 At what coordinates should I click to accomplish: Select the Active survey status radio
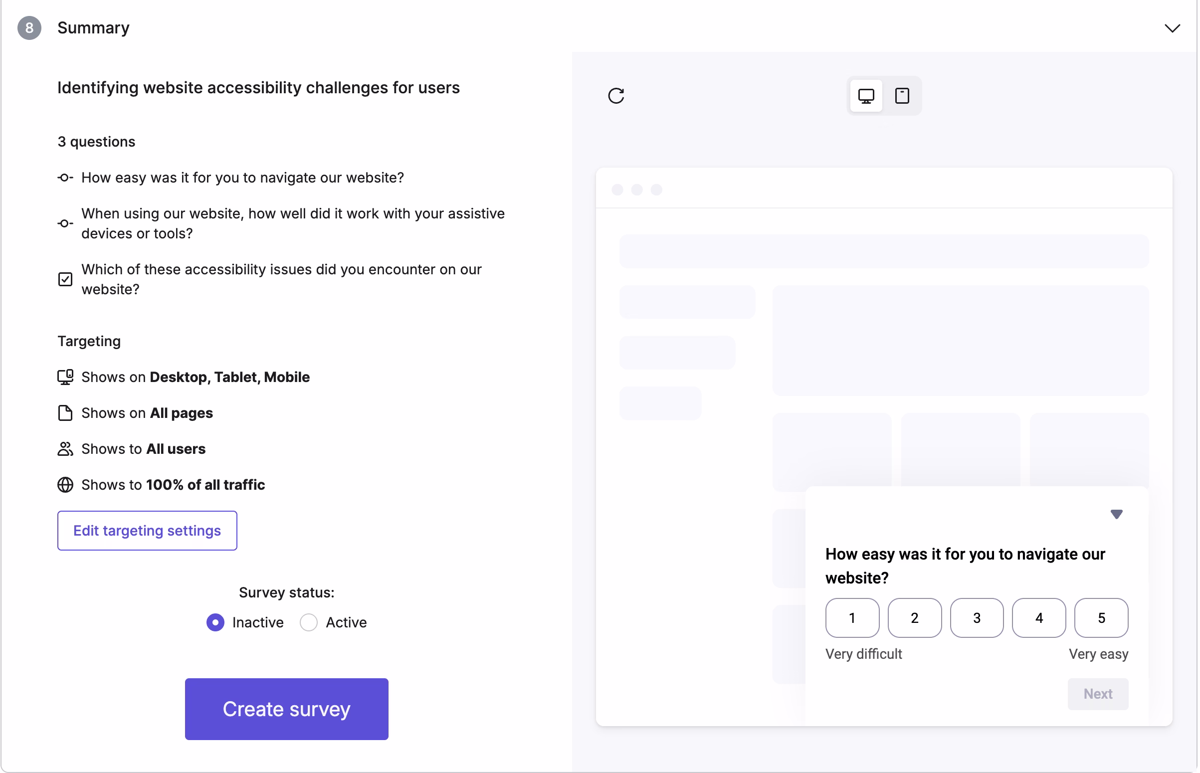pos(309,622)
